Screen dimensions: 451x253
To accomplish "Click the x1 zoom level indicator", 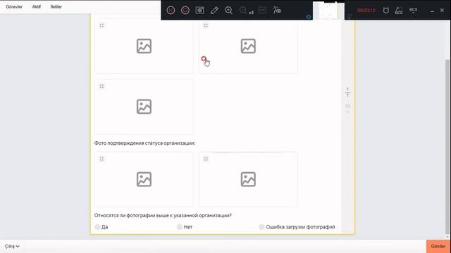I will click(252, 13).
